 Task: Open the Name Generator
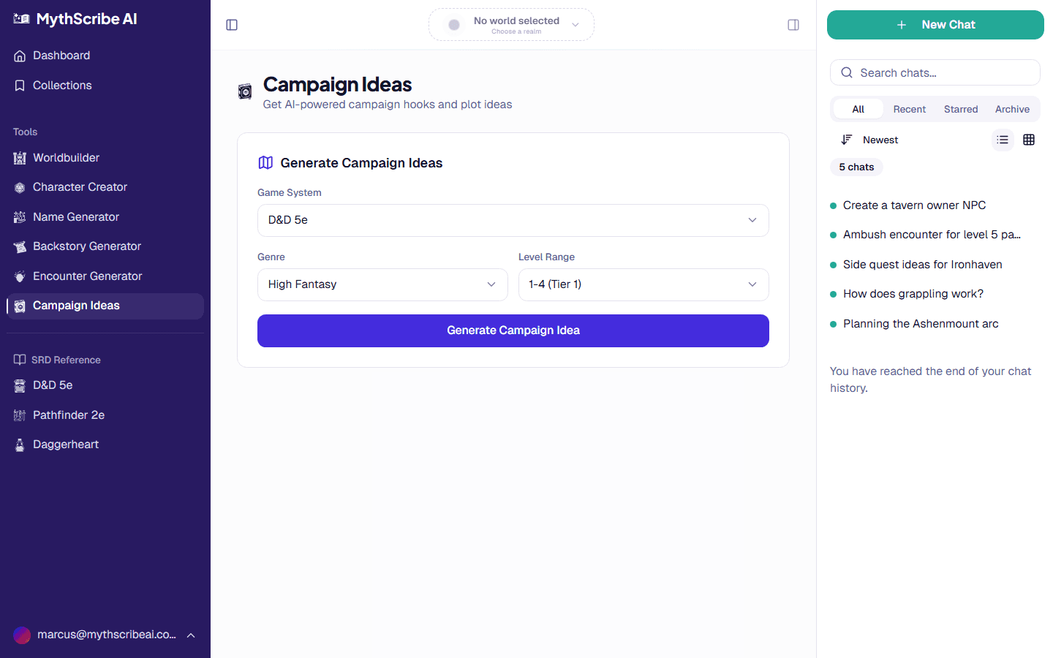coord(75,216)
